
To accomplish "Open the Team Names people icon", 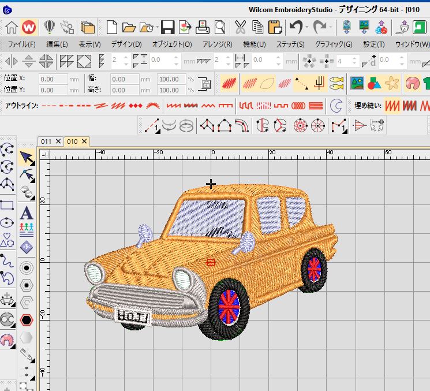I will coord(27,230).
